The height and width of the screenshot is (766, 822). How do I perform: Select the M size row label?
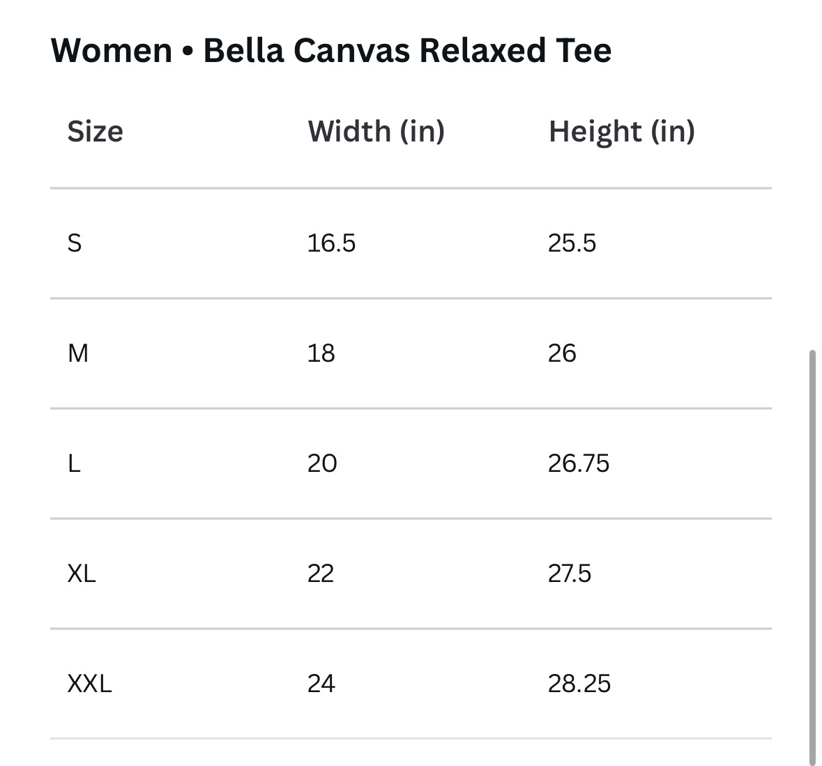click(78, 353)
